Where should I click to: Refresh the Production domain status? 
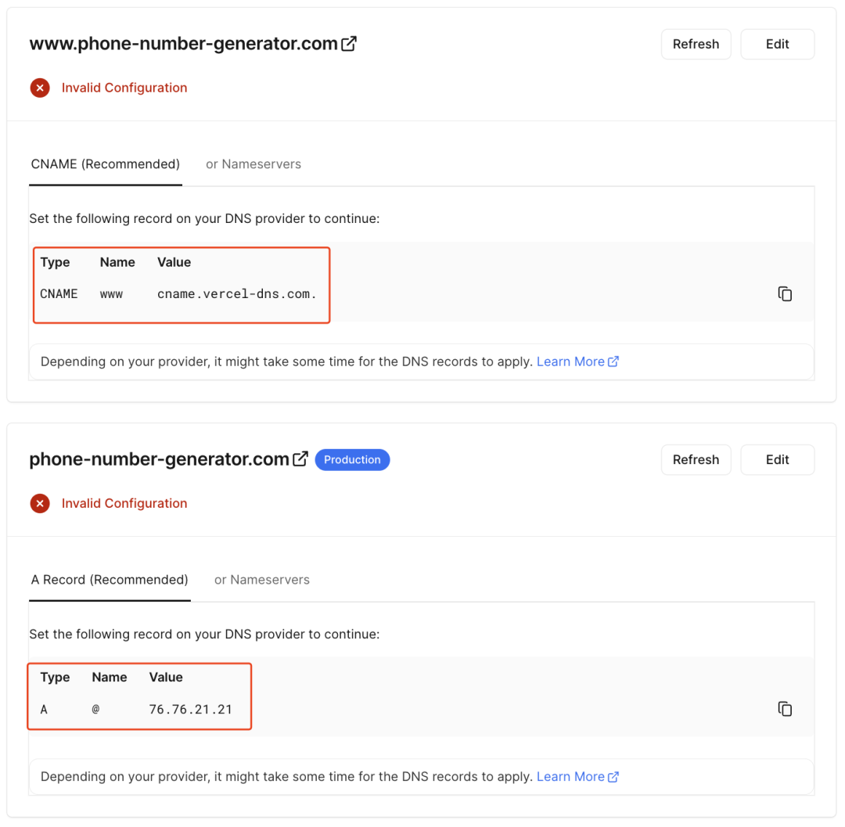[696, 460]
